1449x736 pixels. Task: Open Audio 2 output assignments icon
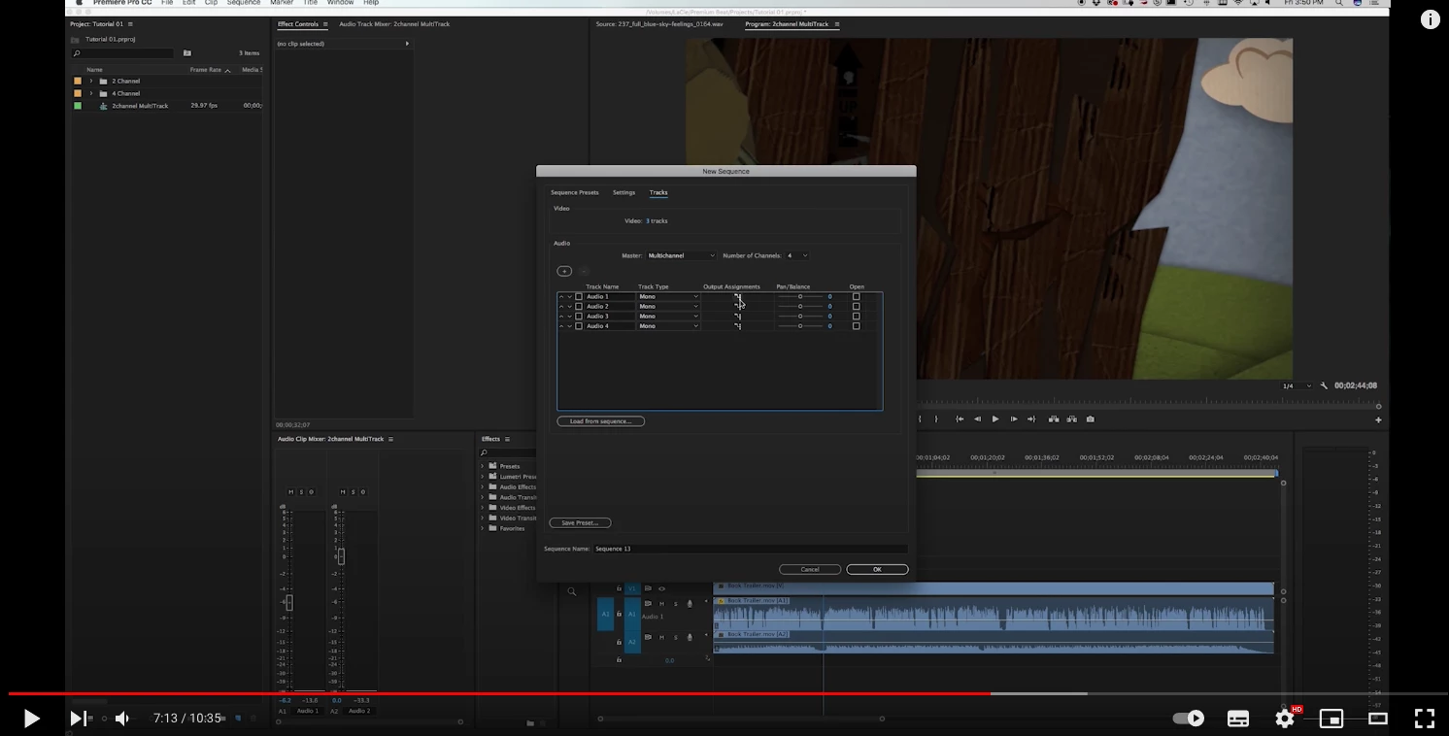point(738,306)
